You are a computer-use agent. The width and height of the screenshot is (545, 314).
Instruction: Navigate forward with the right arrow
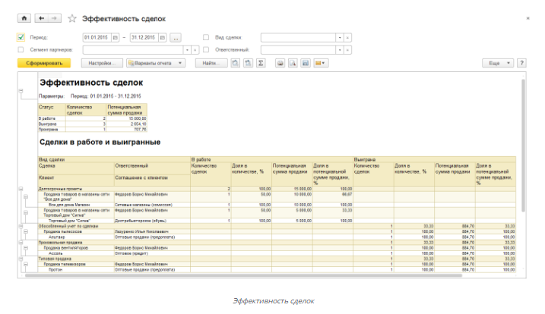[55, 18]
